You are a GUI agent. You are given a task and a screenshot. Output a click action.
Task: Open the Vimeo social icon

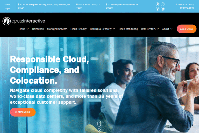(x=158, y=4)
